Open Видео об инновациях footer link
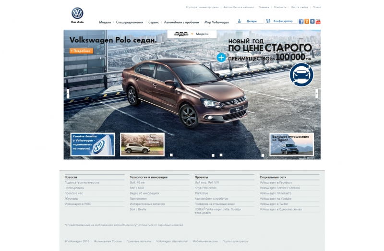This screenshot has height=251, width=384. [x=144, y=193]
